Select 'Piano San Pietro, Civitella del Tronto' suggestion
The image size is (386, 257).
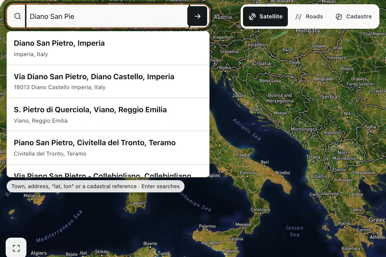[x=108, y=148]
